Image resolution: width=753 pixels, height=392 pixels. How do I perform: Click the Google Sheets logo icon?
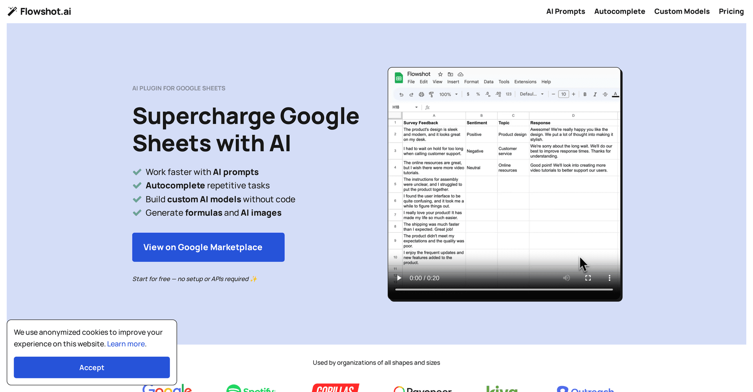(x=399, y=78)
